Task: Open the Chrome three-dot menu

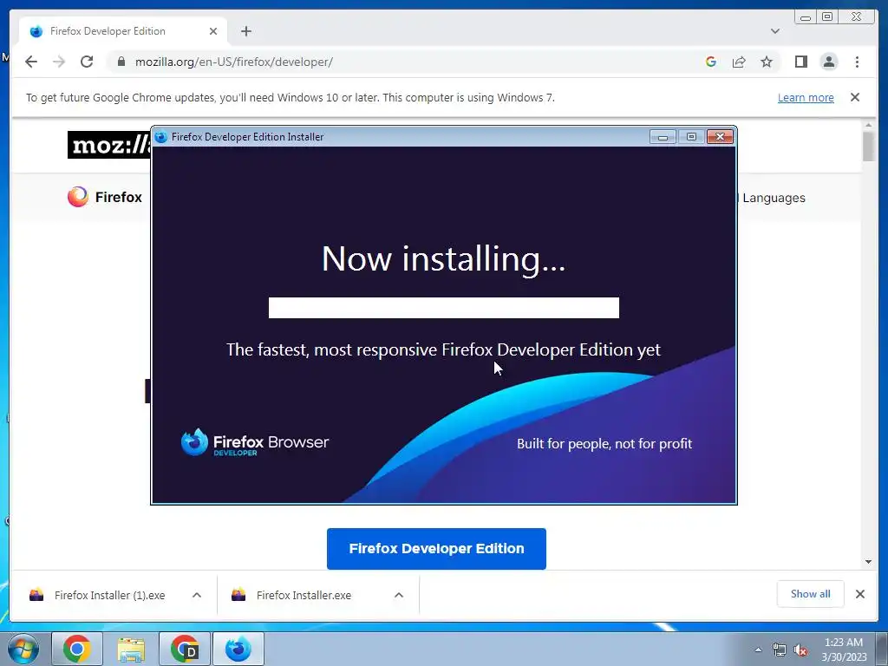Action: click(x=857, y=62)
